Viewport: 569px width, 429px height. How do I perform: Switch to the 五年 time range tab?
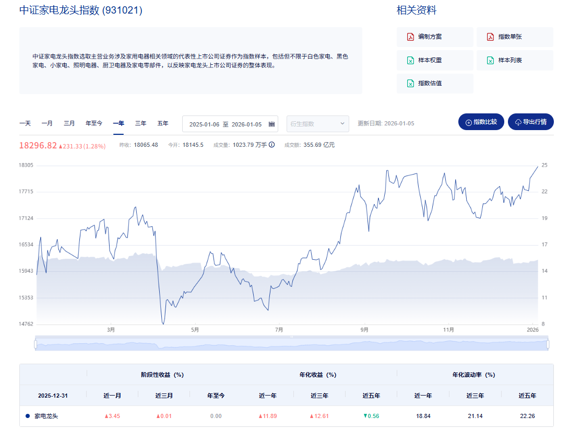tap(163, 123)
